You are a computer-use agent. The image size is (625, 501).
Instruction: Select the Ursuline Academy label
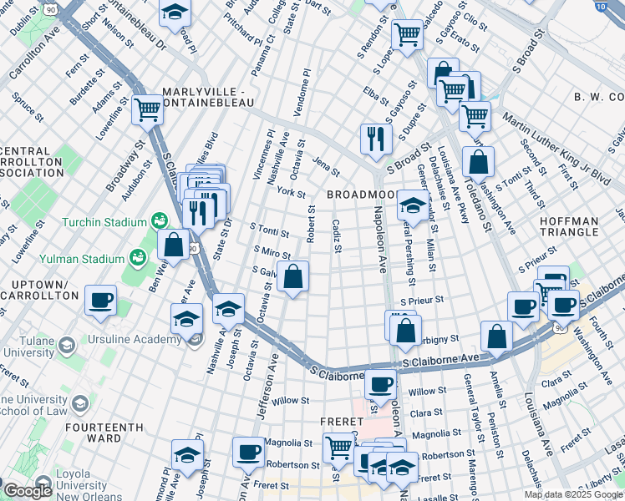click(135, 339)
